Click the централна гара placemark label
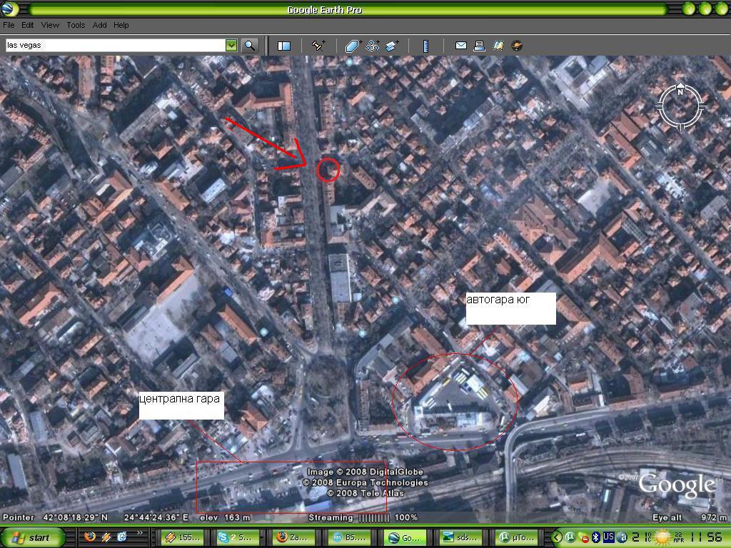 click(181, 405)
